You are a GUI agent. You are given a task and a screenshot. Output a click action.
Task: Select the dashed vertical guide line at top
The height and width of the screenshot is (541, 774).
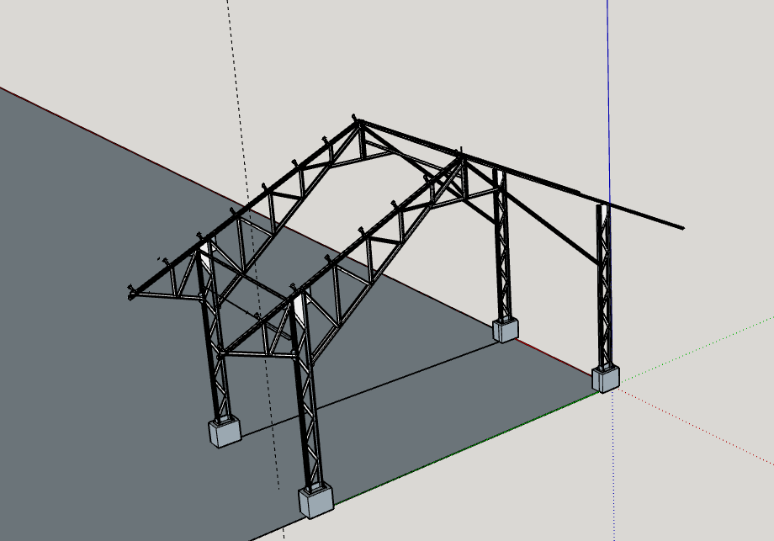click(231, 50)
